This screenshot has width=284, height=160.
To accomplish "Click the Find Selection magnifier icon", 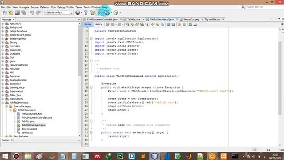I will pos(127,24).
